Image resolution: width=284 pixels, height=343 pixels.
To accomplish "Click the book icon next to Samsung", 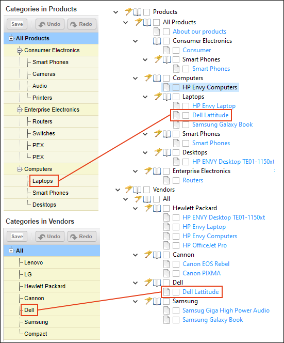I will [x=157, y=301].
